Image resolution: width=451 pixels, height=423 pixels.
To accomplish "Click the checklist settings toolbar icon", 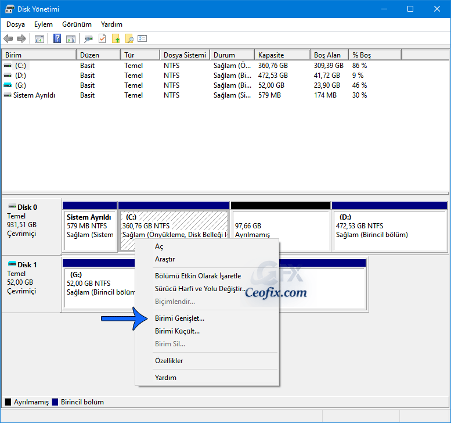I will click(x=142, y=38).
